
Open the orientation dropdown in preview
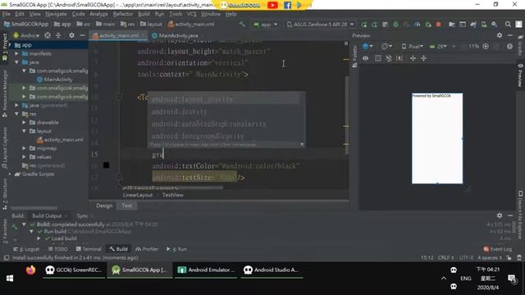tap(387, 47)
